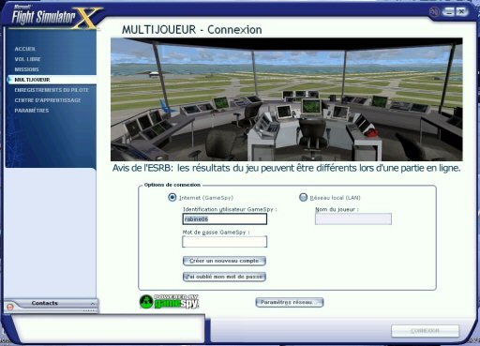
Task: Open PARAMÈTRES in sidebar
Action: pyautogui.click(x=32, y=111)
